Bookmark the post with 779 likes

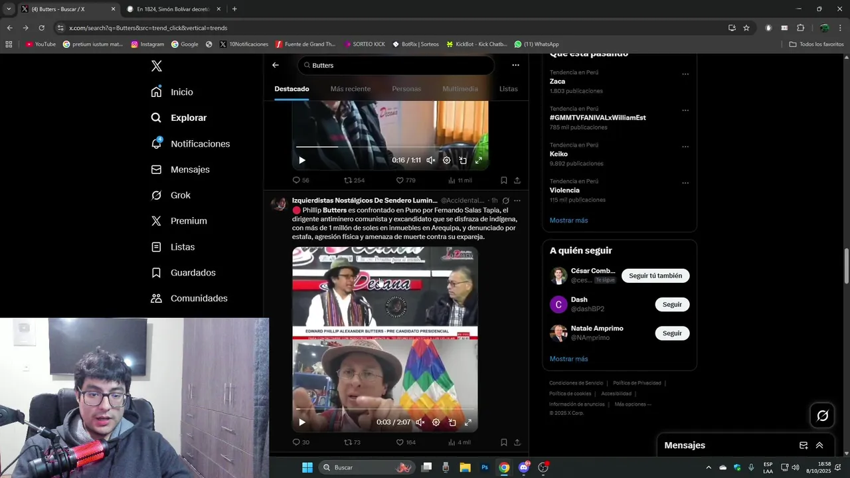504,180
